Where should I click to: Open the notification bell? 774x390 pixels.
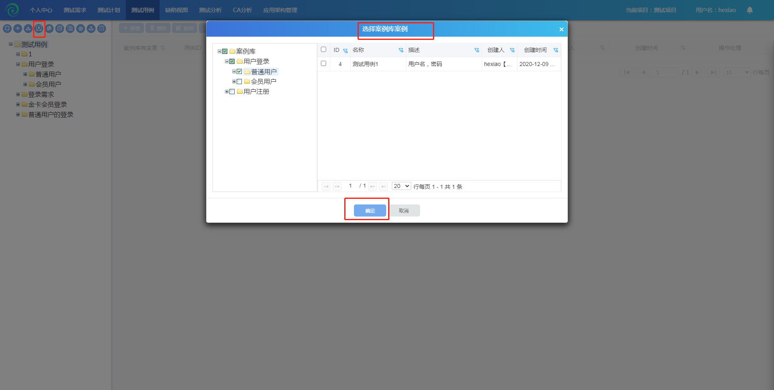(750, 10)
